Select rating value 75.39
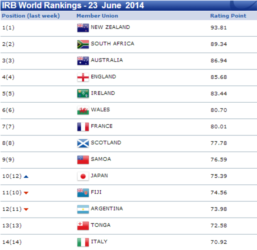The height and width of the screenshot is (250, 257). pos(219,176)
